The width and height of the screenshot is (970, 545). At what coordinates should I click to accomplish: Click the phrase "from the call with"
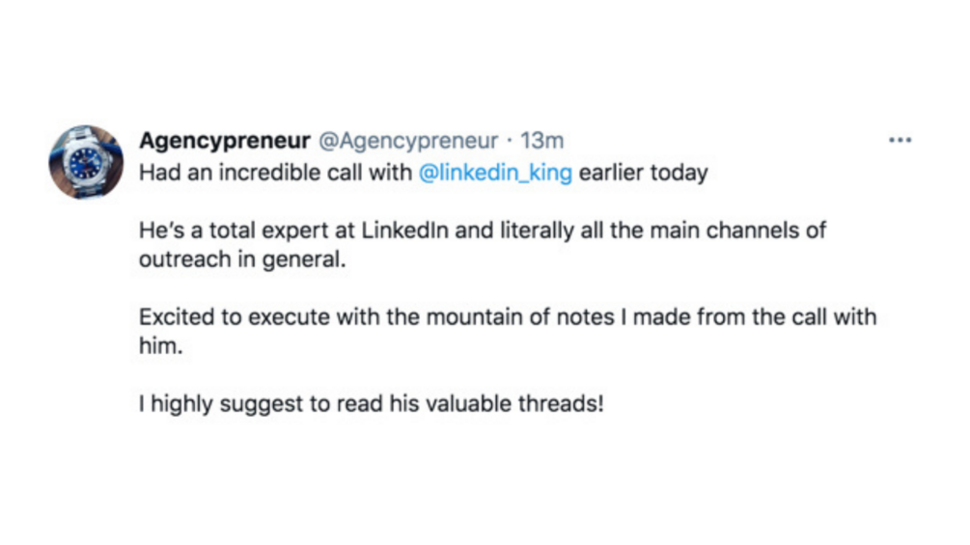pyautogui.click(x=799, y=317)
